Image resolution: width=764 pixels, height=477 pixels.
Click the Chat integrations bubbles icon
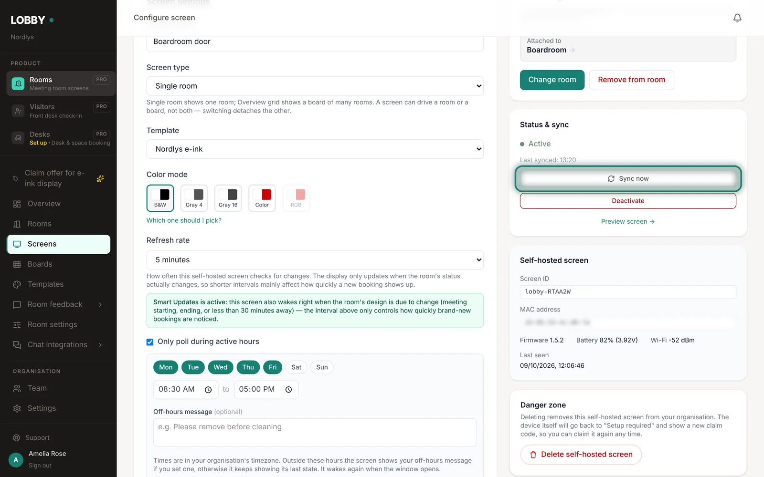point(17,345)
